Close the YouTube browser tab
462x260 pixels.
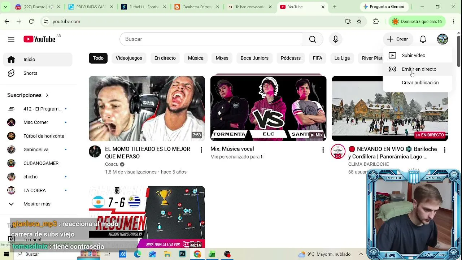tap(323, 7)
